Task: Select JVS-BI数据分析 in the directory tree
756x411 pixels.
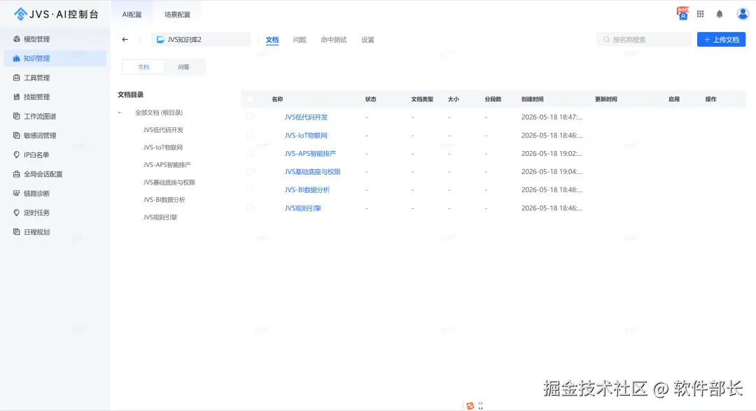Action: click(x=164, y=200)
